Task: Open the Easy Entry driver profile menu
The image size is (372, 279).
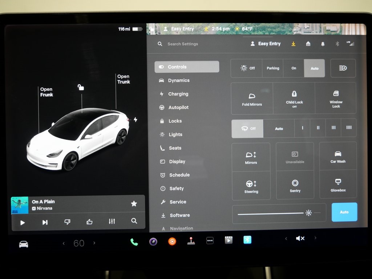Action: (x=266, y=43)
